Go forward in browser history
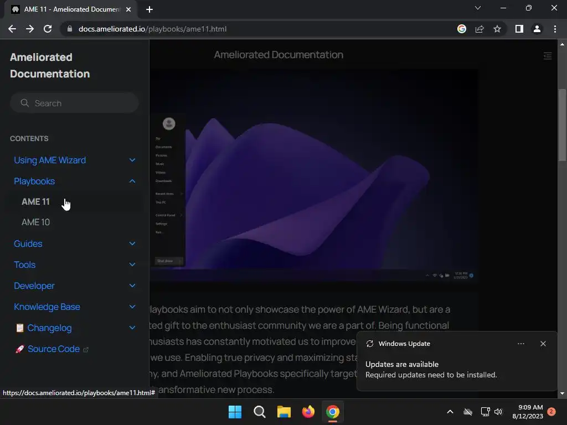This screenshot has height=425, width=567. click(x=30, y=29)
